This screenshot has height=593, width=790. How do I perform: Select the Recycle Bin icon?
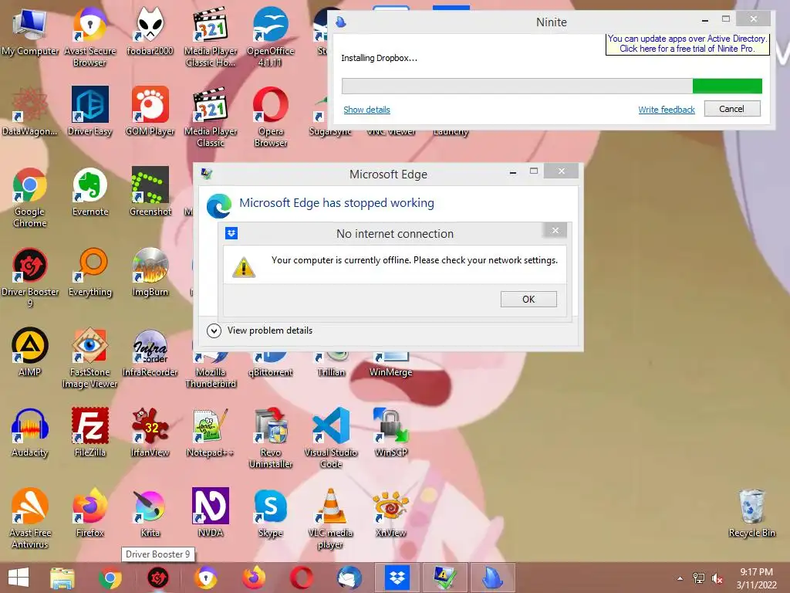pos(751,513)
